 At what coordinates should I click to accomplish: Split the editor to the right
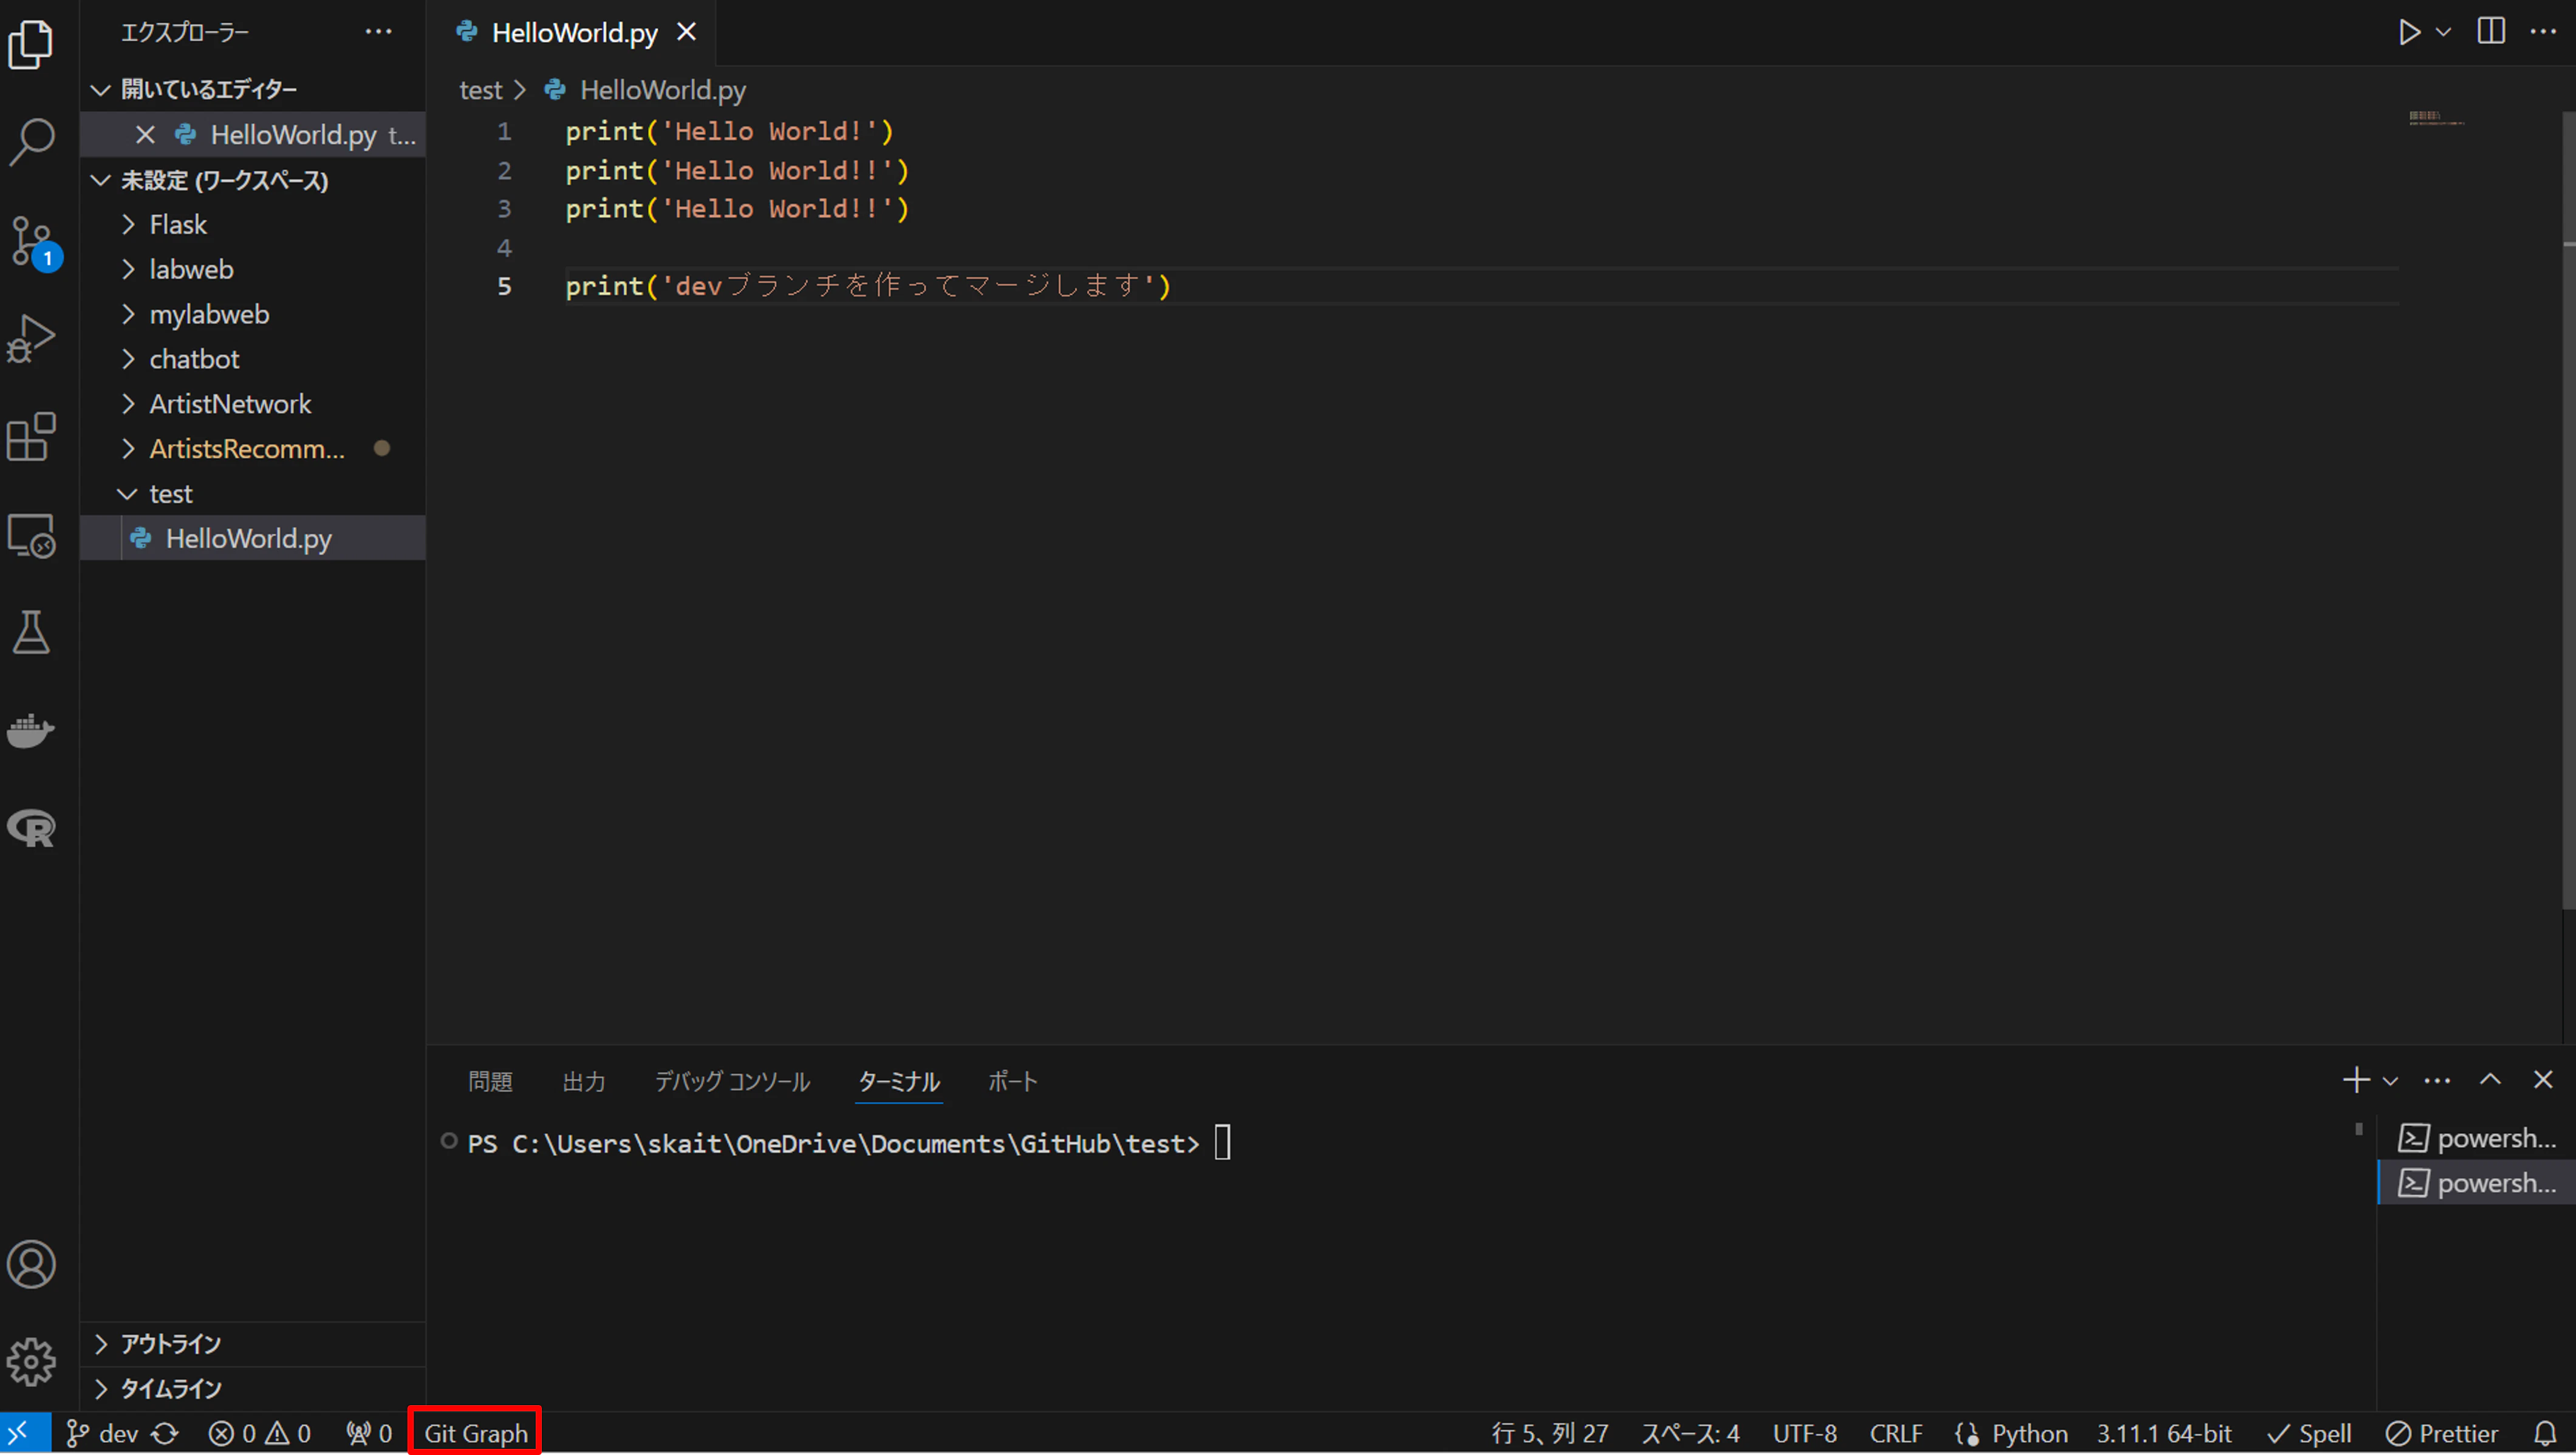click(2491, 32)
